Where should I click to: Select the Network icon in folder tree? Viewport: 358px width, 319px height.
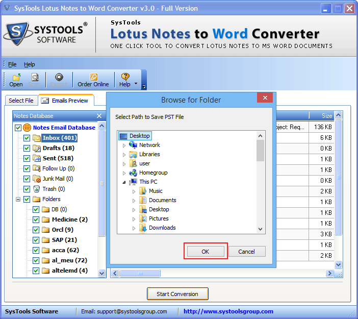click(x=133, y=145)
